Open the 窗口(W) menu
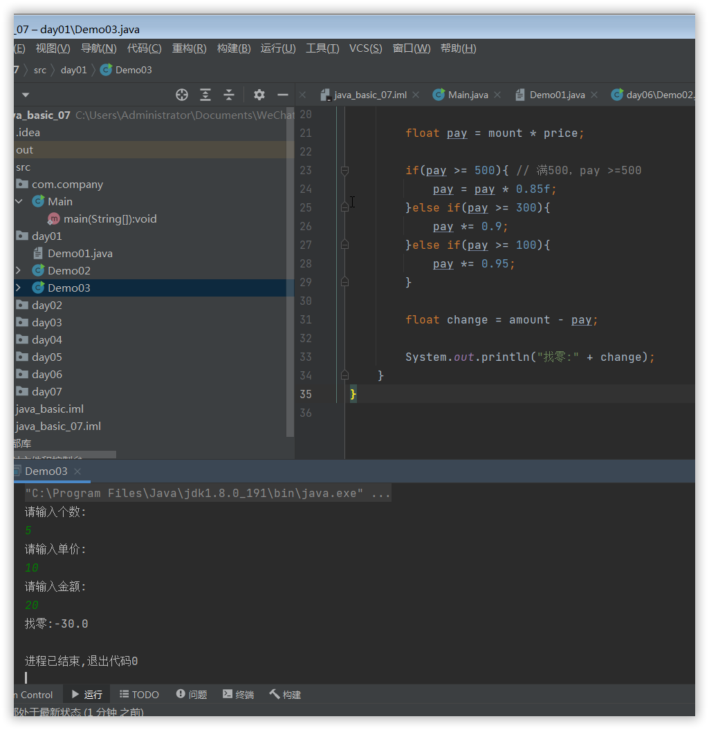709x730 pixels. (412, 48)
